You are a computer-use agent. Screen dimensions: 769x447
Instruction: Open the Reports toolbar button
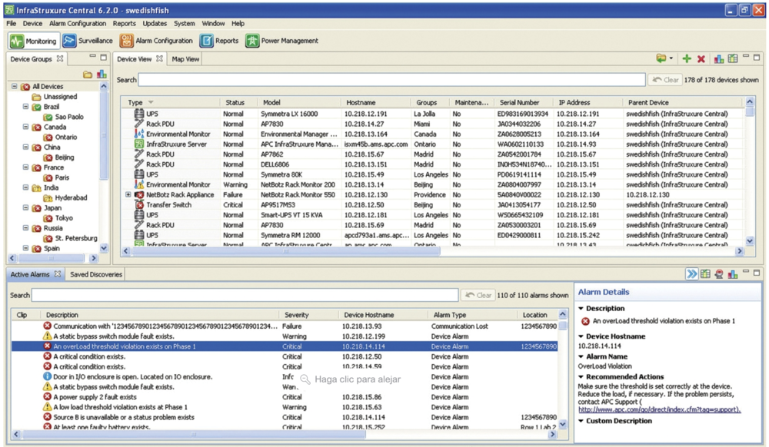pyautogui.click(x=218, y=41)
